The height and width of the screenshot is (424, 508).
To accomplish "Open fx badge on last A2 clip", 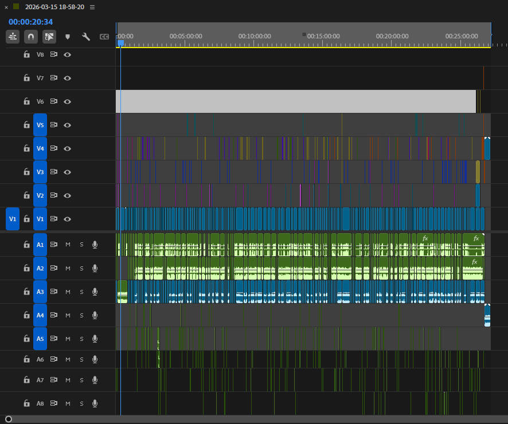I will (474, 261).
